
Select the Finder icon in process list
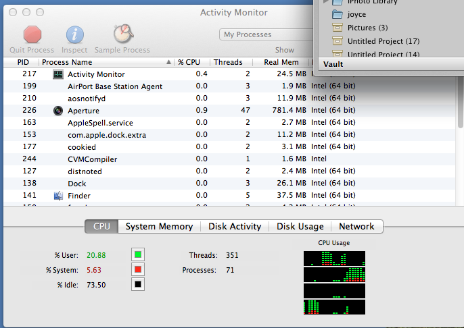click(58, 196)
